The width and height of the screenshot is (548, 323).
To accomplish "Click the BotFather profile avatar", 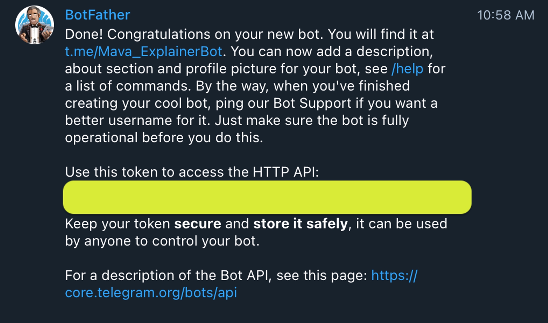I will click(x=35, y=25).
